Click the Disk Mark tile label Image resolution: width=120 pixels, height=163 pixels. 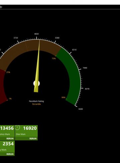pyautogui.click(x=21, y=134)
